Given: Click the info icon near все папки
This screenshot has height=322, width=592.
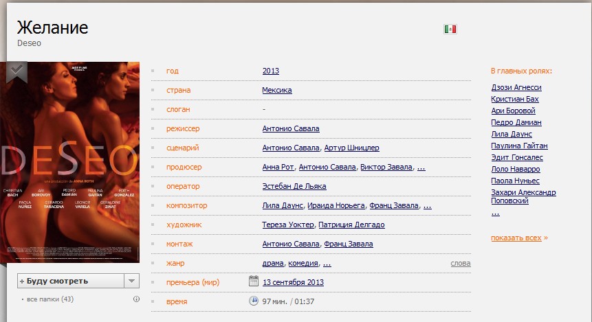Looking at the screenshot, I should point(136,299).
